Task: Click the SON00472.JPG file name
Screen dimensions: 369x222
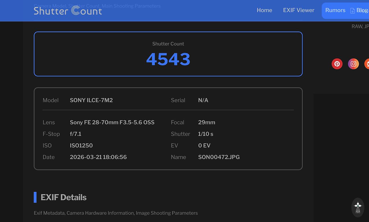Action: pos(219,157)
